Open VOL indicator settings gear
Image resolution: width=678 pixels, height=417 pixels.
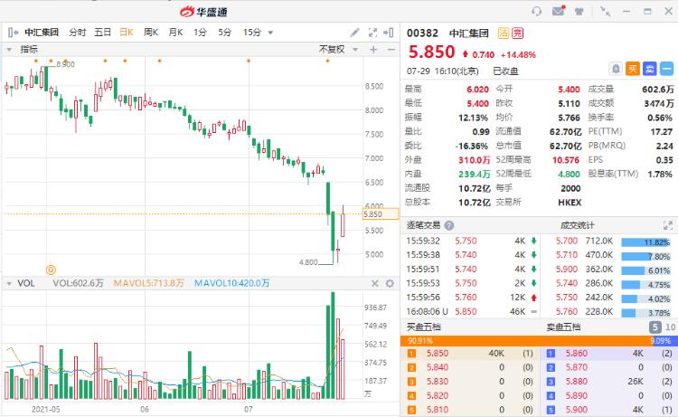[390, 283]
